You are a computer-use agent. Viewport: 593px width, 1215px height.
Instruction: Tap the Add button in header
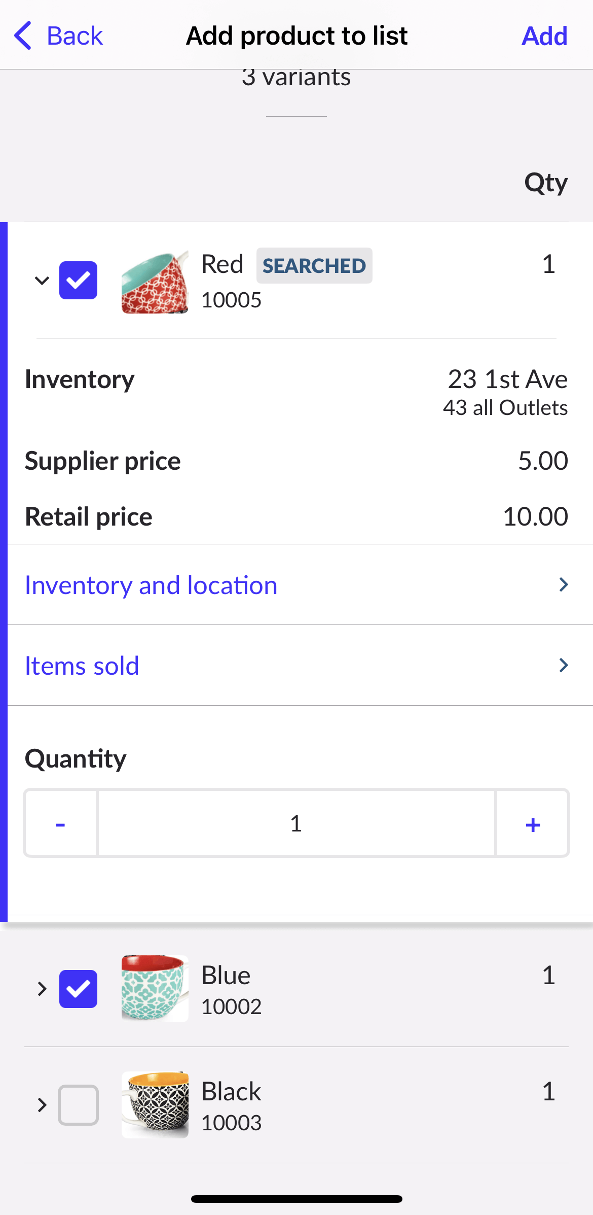(x=544, y=36)
